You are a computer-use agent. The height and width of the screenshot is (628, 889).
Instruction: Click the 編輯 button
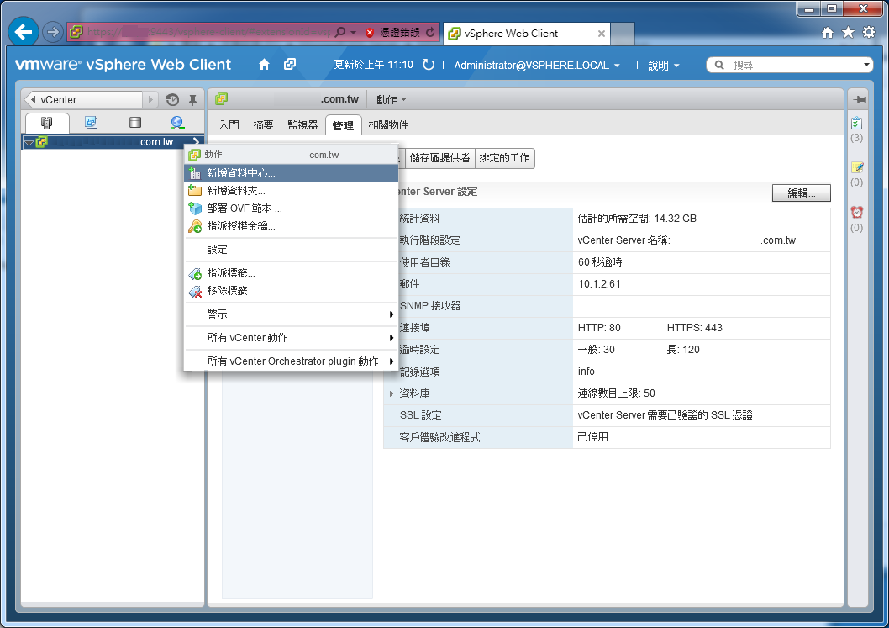800,193
